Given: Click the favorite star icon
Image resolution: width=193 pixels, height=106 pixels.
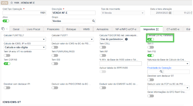Looking at the screenshot, I should click(12, 3).
